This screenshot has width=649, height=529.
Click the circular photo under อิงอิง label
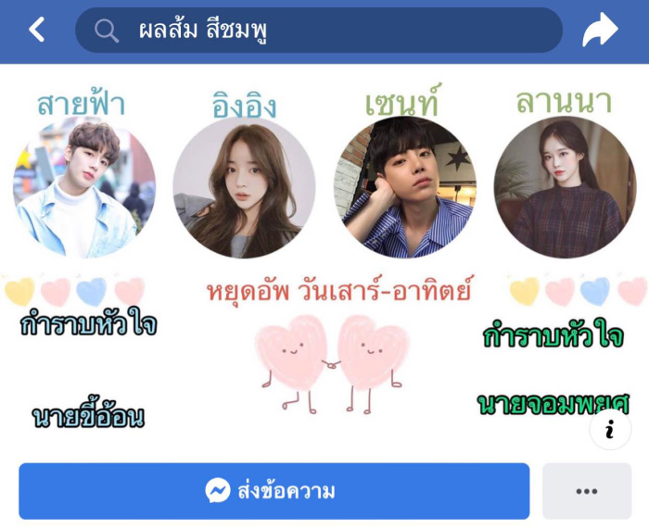(x=244, y=190)
